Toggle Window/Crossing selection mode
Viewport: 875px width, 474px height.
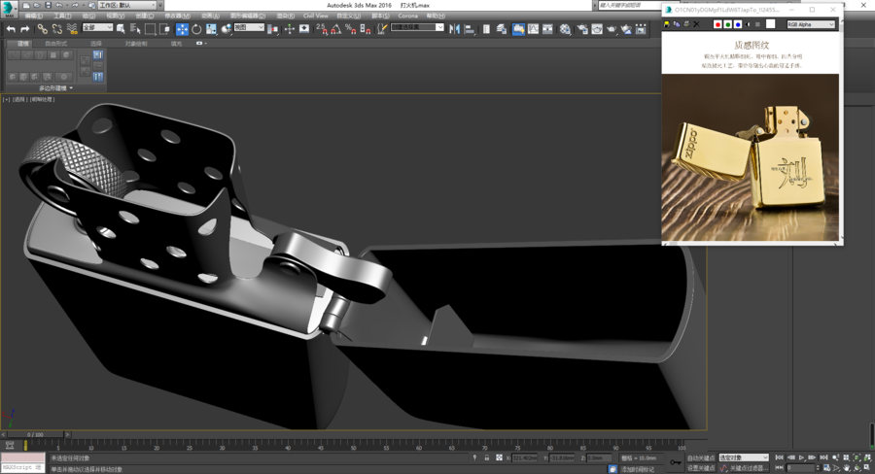coord(164,29)
